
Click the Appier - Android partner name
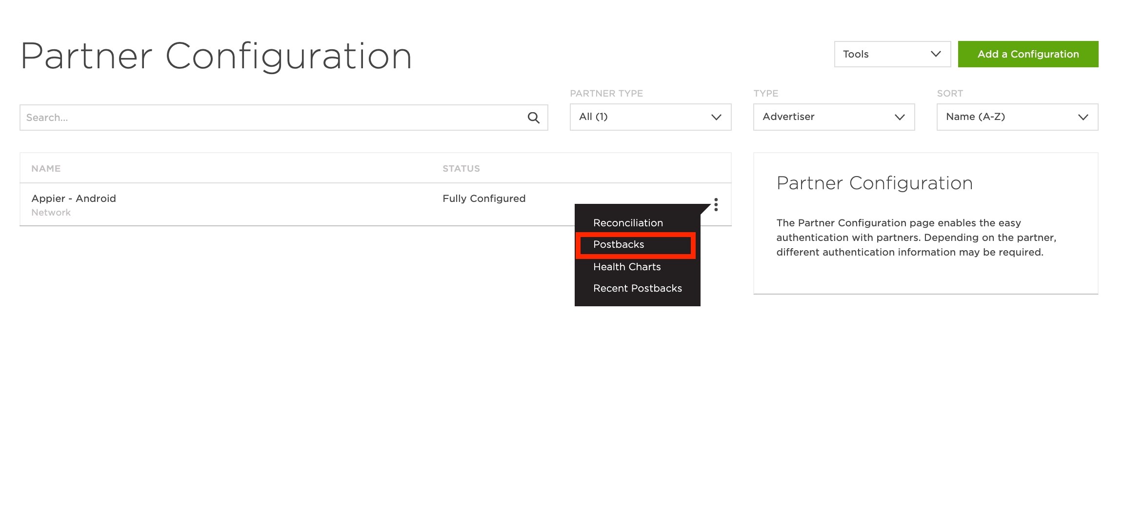click(74, 198)
